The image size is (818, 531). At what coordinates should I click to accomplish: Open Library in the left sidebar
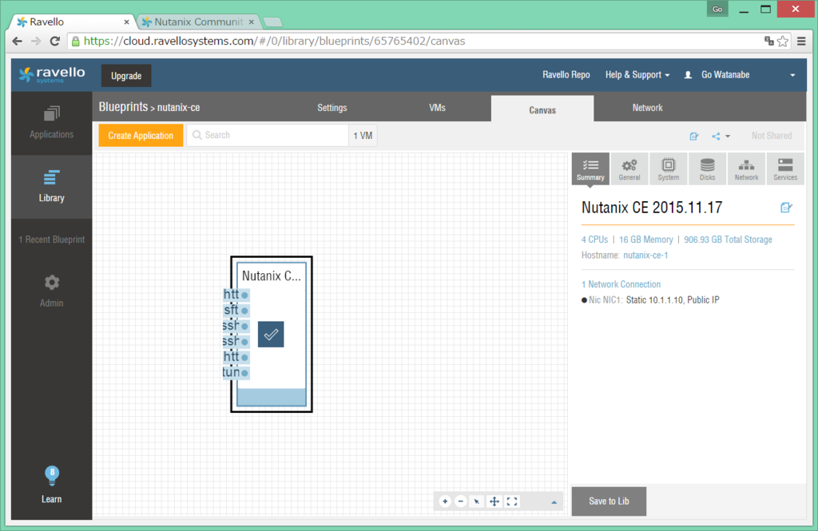tap(52, 186)
